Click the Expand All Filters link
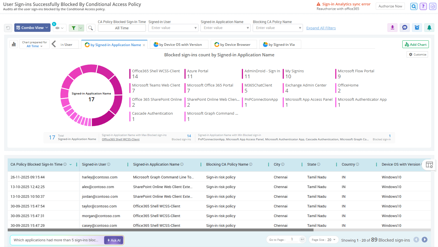 tap(321, 28)
